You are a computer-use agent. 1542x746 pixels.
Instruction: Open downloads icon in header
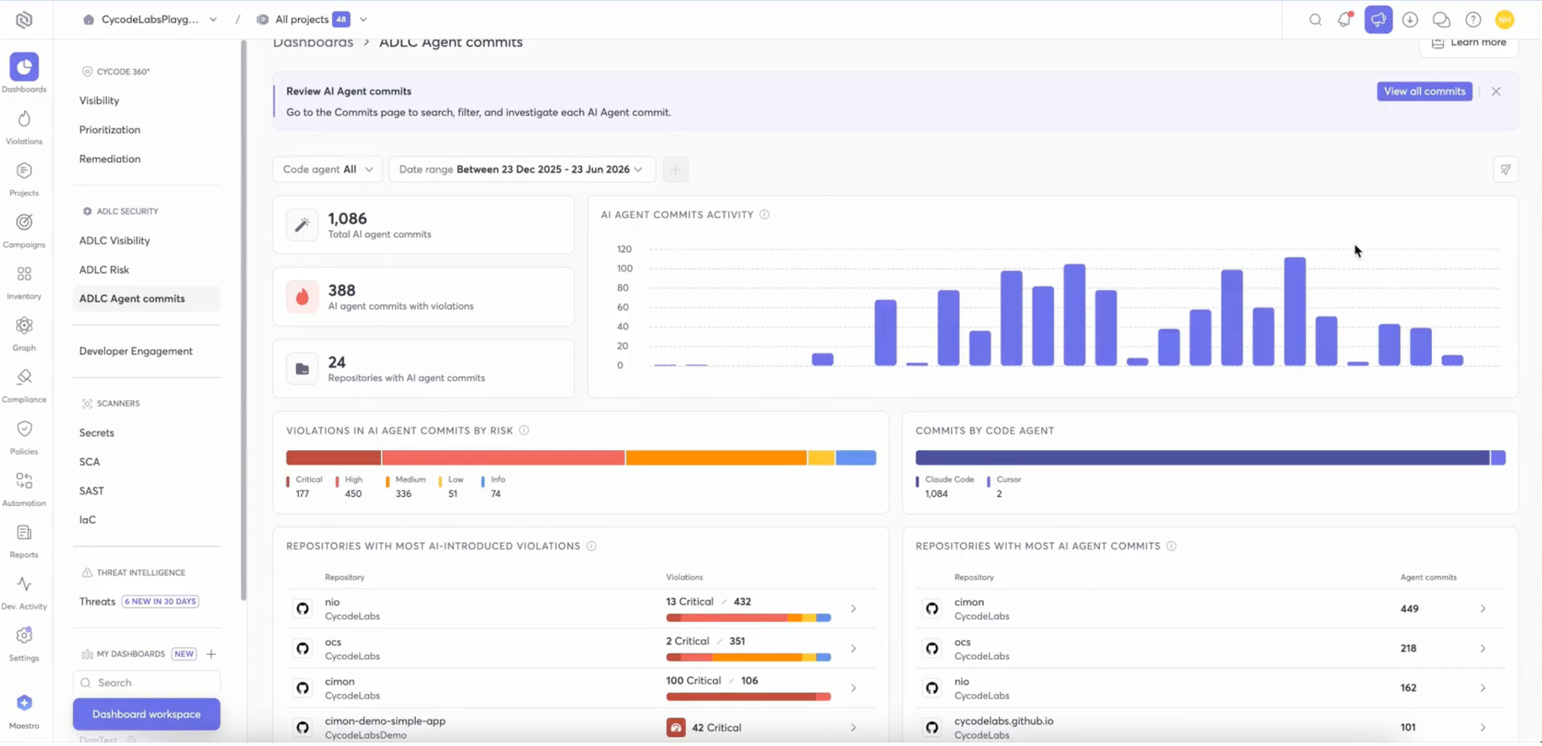tap(1410, 20)
